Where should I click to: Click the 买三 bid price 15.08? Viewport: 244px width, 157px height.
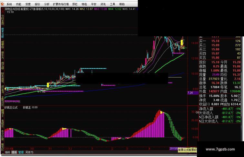tap(215, 49)
